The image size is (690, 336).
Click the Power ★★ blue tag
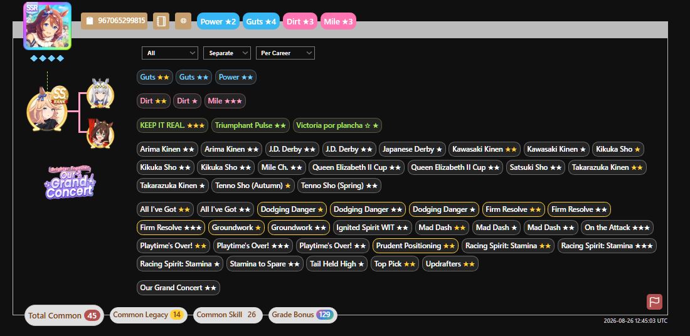point(236,77)
